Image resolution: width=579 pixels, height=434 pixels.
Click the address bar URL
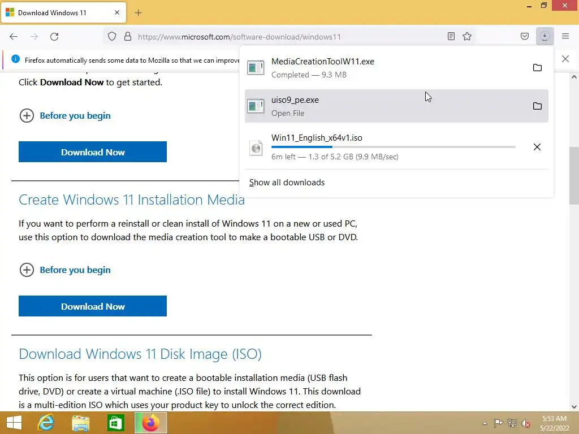239,37
